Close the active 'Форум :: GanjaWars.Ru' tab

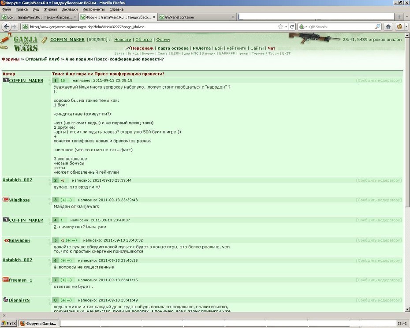(x=154, y=17)
